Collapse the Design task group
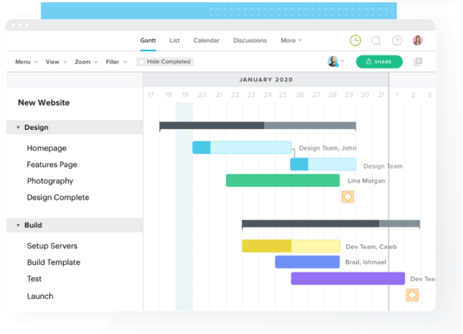463x334 pixels. pyautogui.click(x=18, y=127)
